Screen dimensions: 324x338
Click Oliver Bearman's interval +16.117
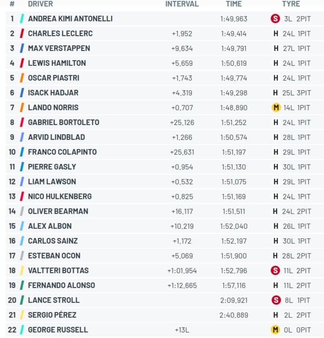tap(182, 212)
